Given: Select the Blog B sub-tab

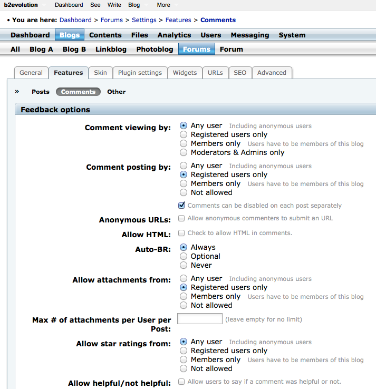Looking at the screenshot, I should (x=74, y=49).
